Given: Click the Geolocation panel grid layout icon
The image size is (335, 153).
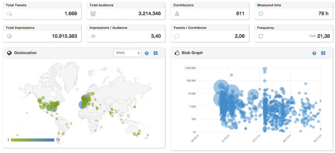Looking at the screenshot, I should tap(156, 53).
